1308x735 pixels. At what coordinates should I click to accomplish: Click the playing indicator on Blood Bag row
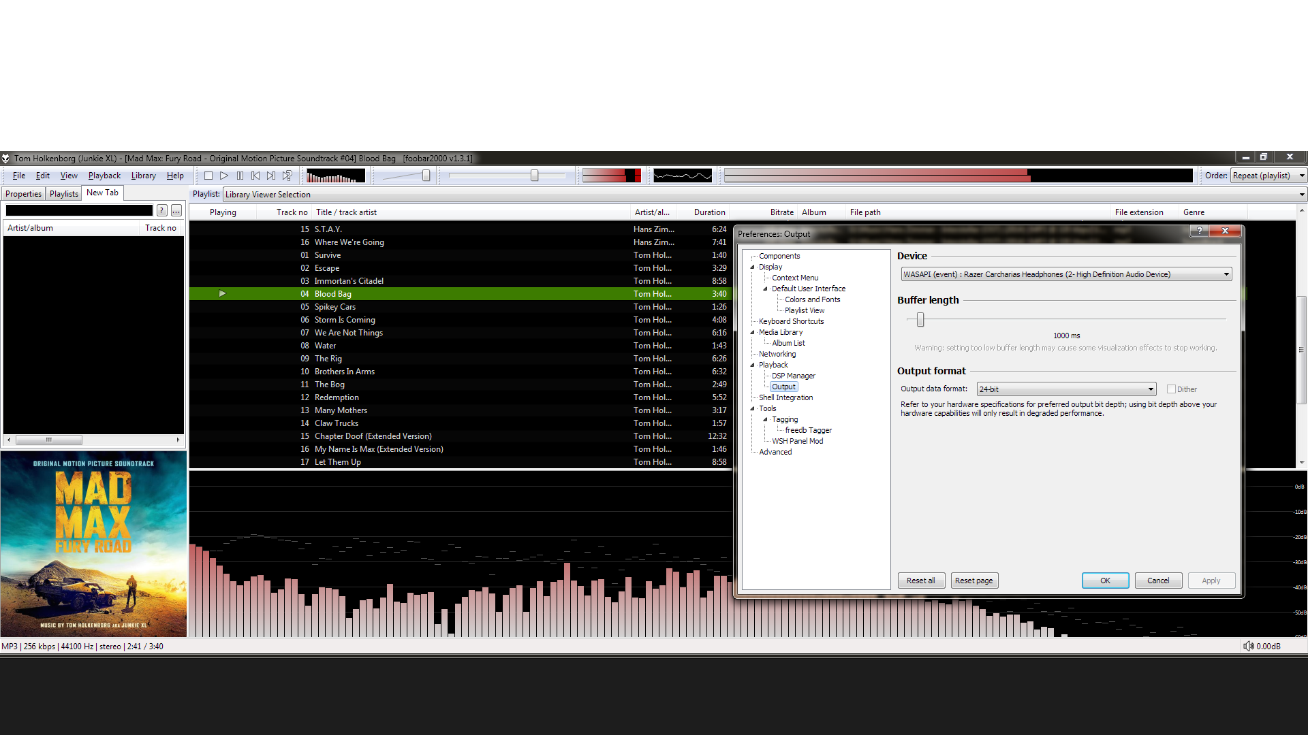(x=222, y=294)
